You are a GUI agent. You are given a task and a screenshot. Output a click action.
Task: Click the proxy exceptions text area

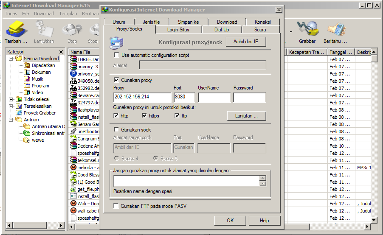click(x=187, y=181)
